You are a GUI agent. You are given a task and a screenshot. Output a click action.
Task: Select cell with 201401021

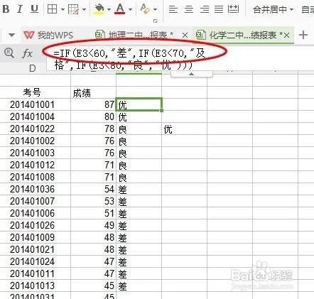[36, 249]
